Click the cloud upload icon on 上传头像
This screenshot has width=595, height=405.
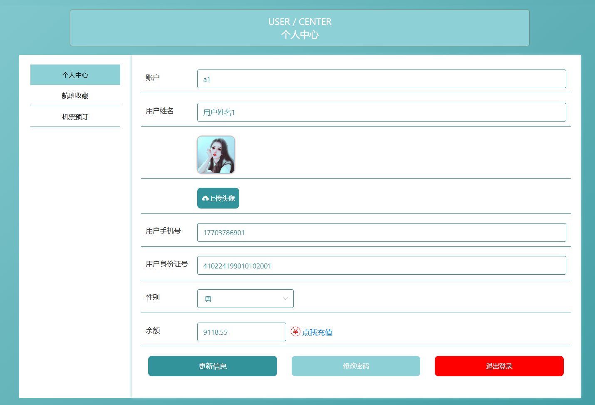(205, 199)
